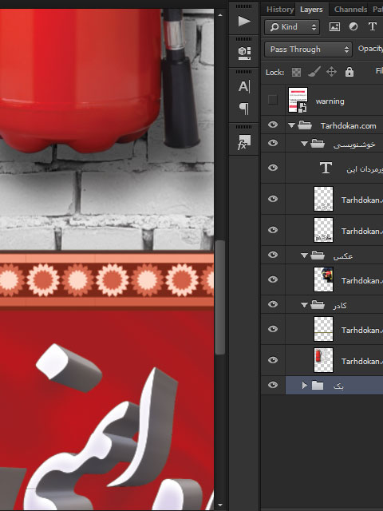Select the 'خوشنویسی' group name

(x=354, y=145)
